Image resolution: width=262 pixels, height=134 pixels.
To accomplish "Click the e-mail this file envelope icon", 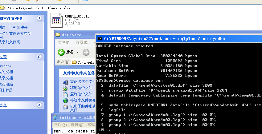I will tap(65, 107).
